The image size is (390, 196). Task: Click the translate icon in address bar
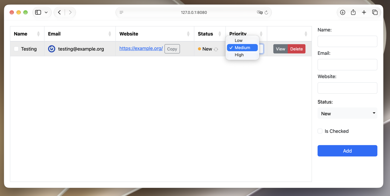(260, 12)
